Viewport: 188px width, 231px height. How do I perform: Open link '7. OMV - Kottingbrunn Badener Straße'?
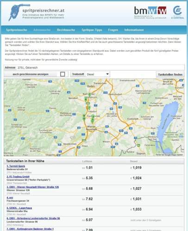(x=30, y=229)
